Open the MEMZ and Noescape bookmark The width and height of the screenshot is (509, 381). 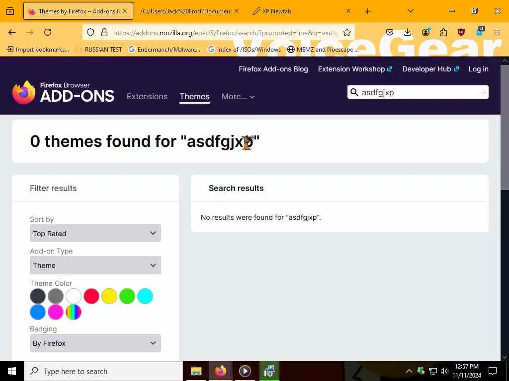(x=323, y=50)
